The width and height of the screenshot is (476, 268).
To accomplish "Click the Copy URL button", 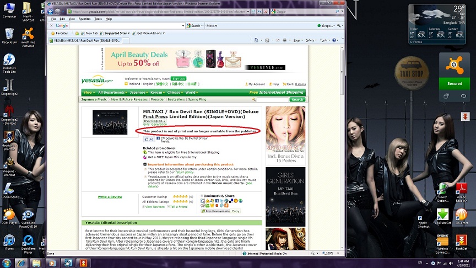I will pyautogui.click(x=236, y=211).
